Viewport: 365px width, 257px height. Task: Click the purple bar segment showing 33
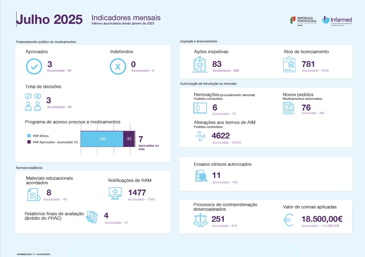[x=129, y=139]
